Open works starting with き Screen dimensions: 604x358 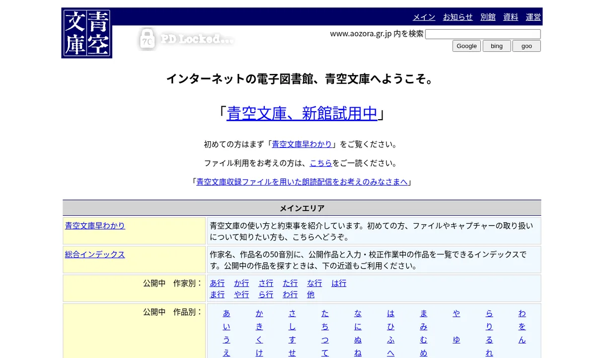click(259, 326)
